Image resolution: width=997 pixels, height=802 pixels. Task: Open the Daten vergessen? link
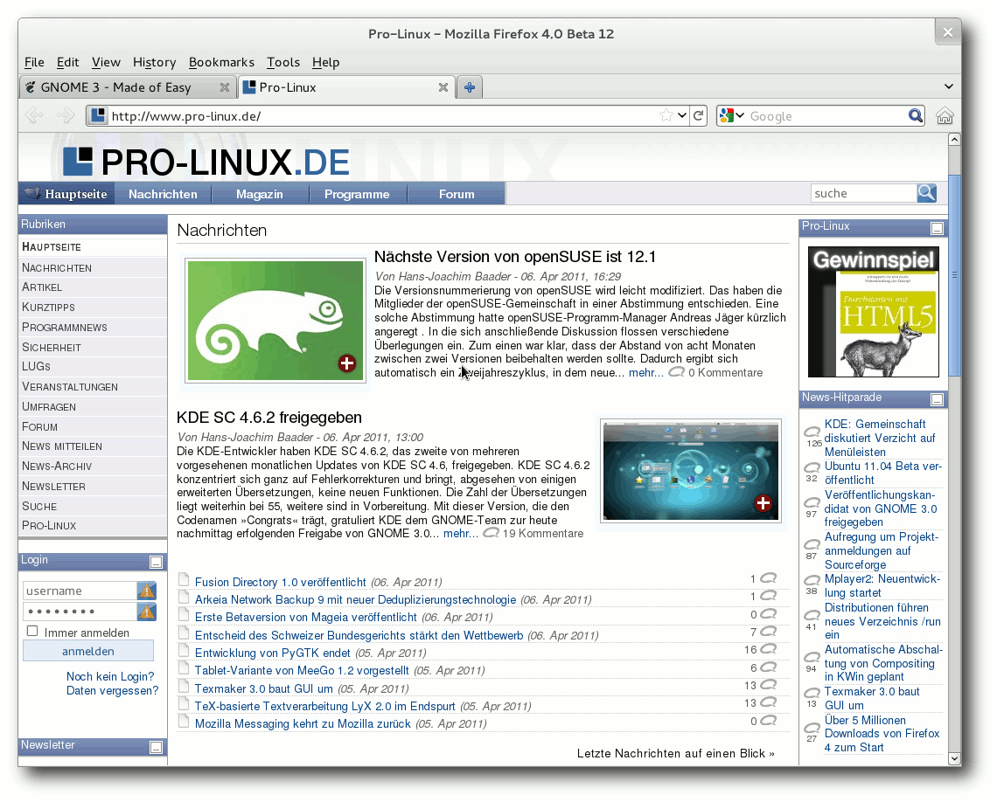[112, 690]
